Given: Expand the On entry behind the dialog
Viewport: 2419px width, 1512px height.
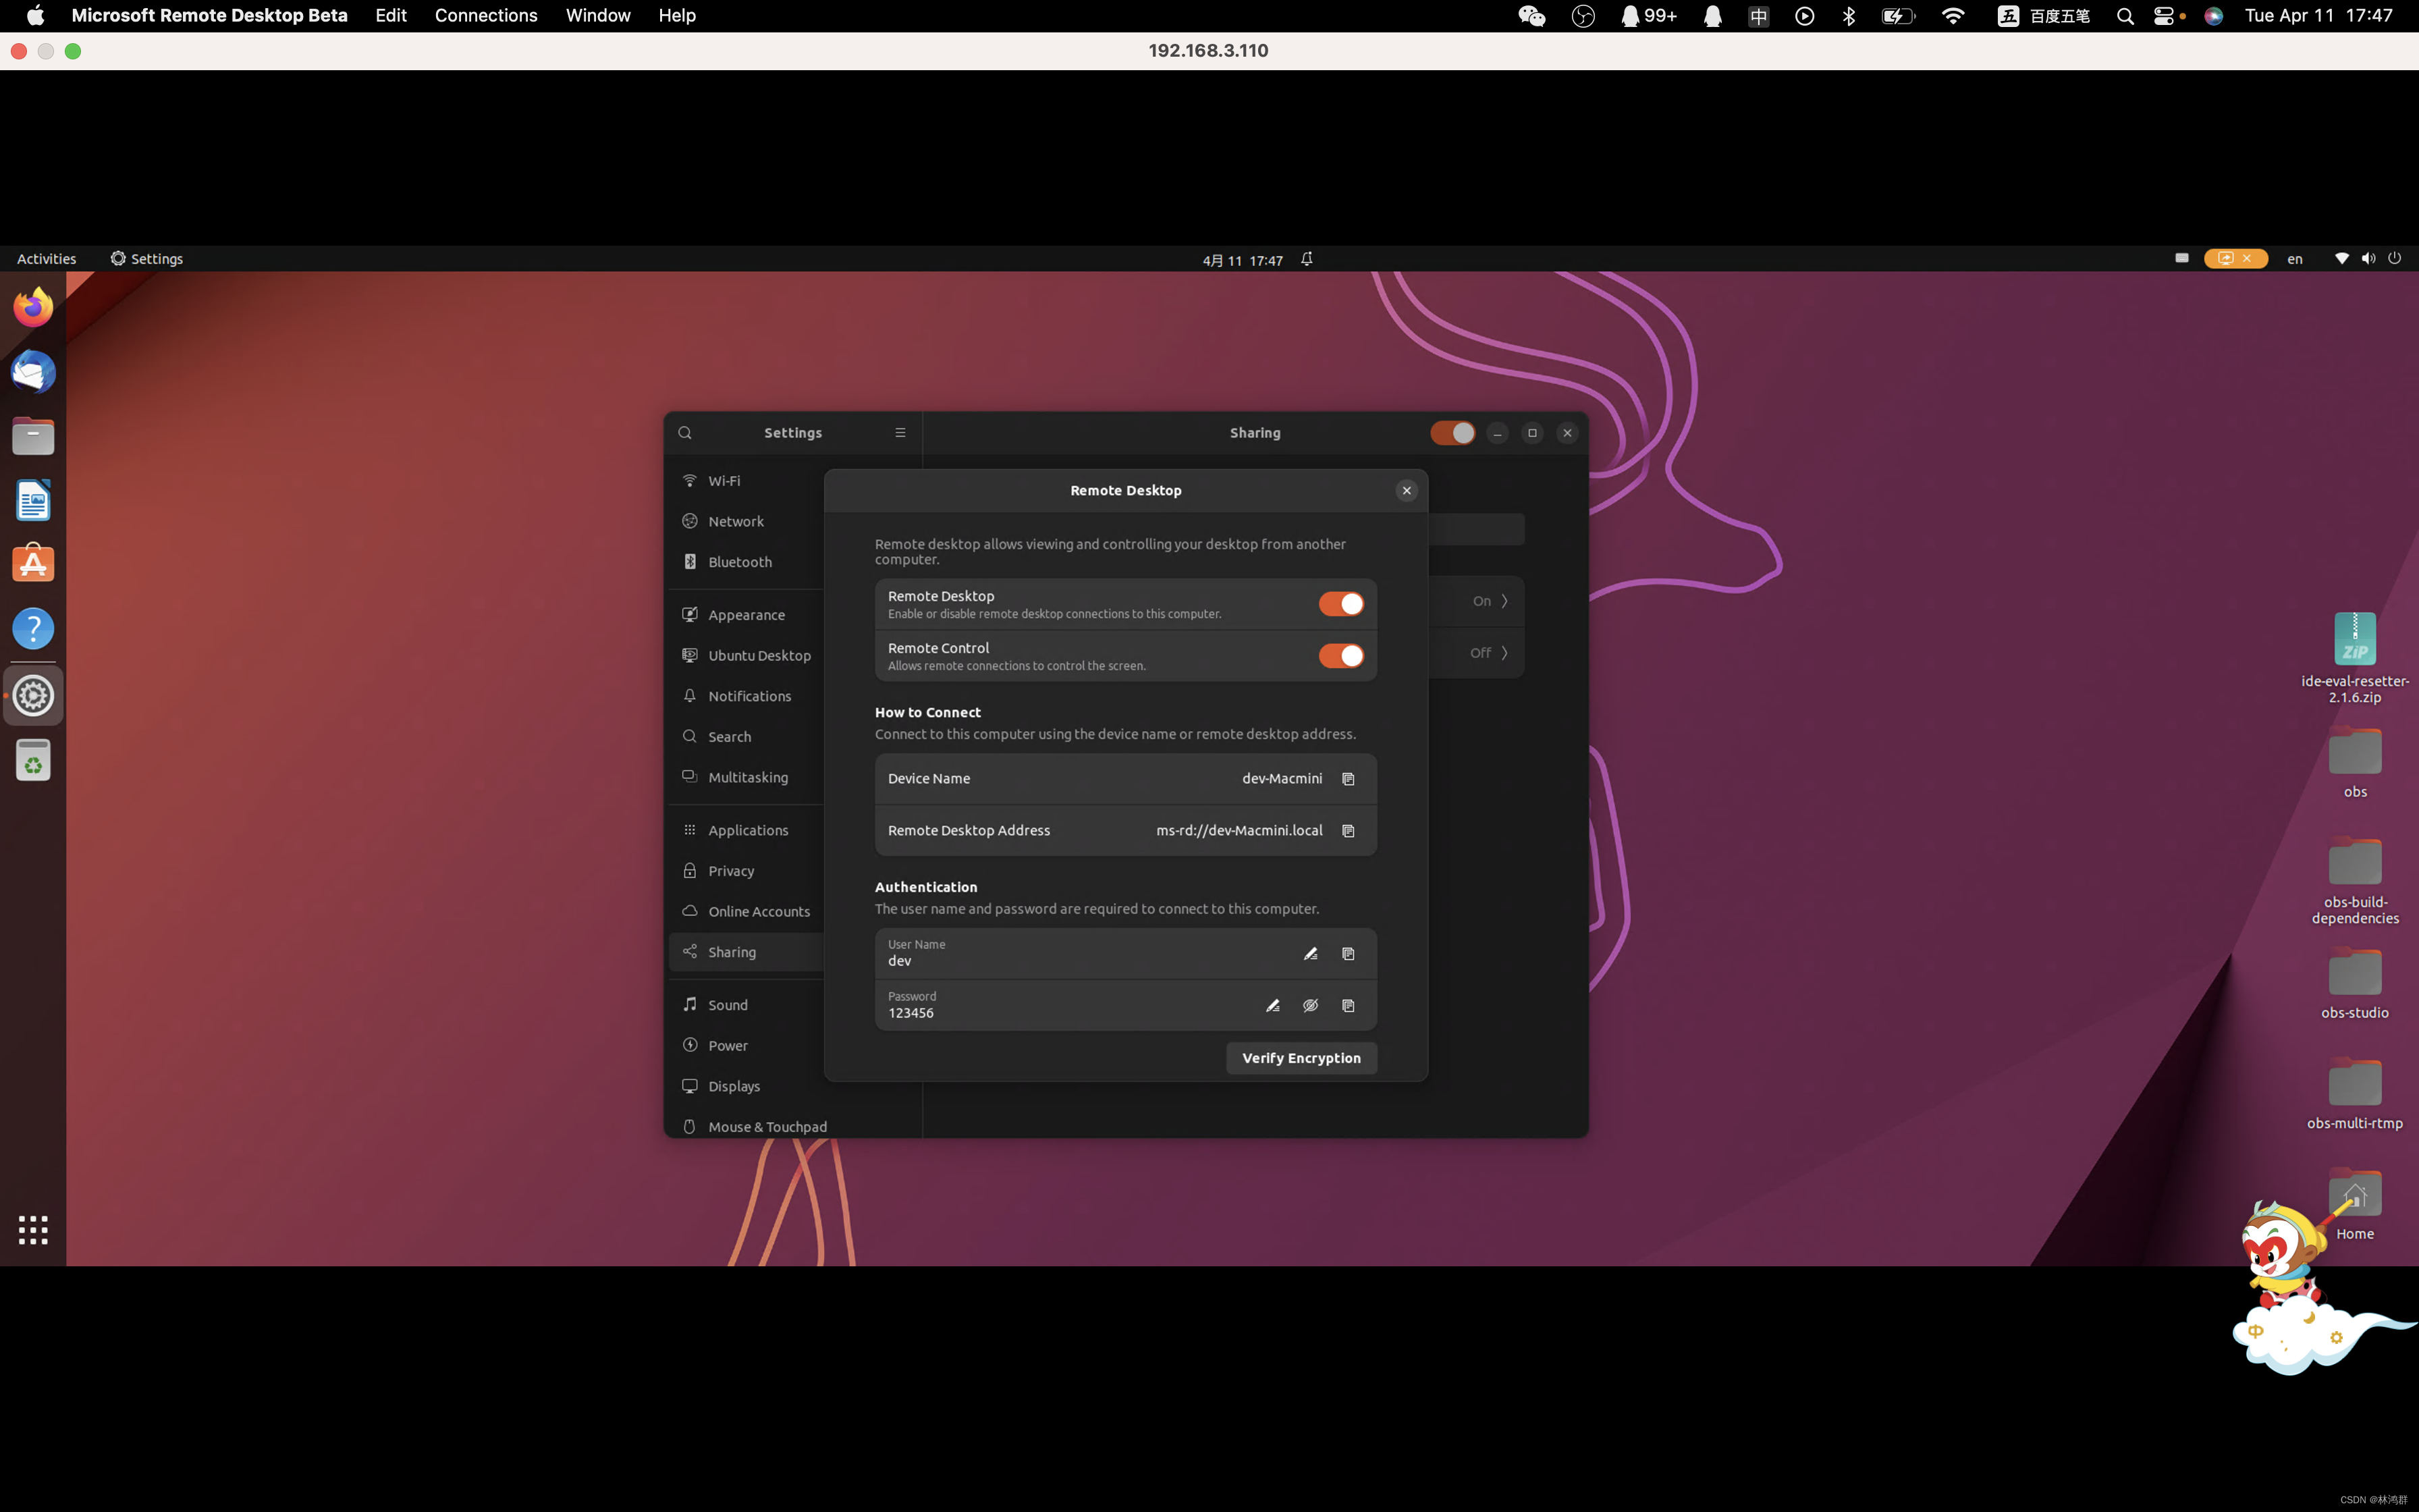Looking at the screenshot, I should [1504, 601].
